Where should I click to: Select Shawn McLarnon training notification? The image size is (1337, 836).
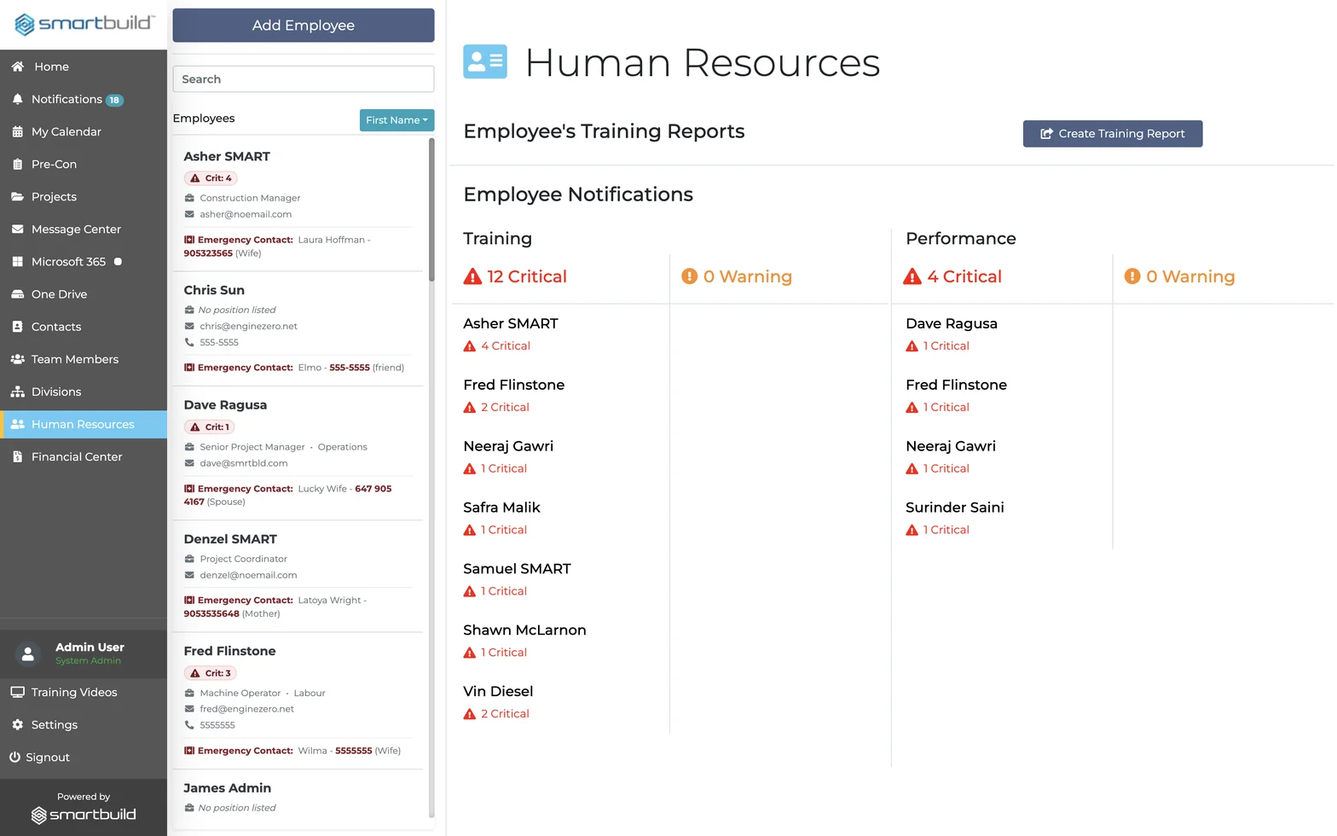click(524, 630)
